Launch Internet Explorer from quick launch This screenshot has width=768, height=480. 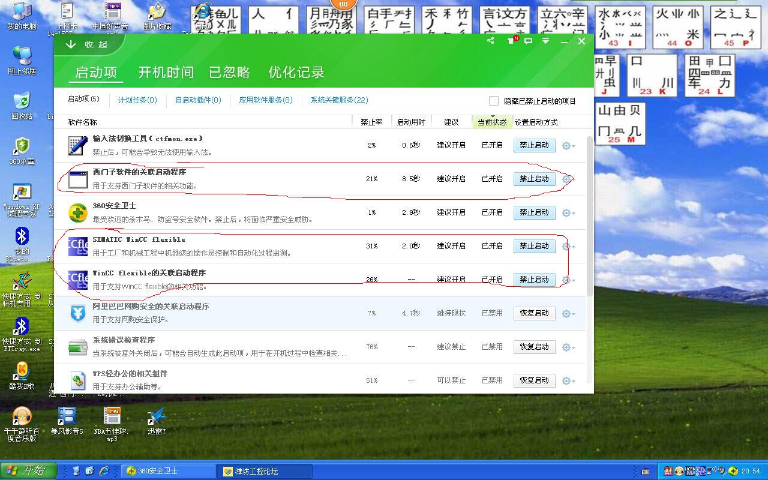[104, 471]
